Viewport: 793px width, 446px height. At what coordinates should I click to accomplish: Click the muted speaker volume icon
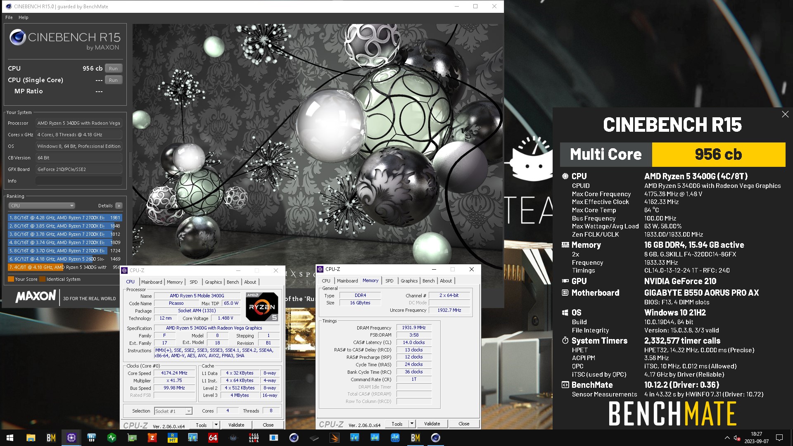[737, 438]
